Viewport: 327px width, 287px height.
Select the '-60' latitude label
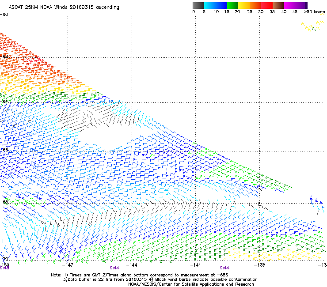tap(4, 15)
